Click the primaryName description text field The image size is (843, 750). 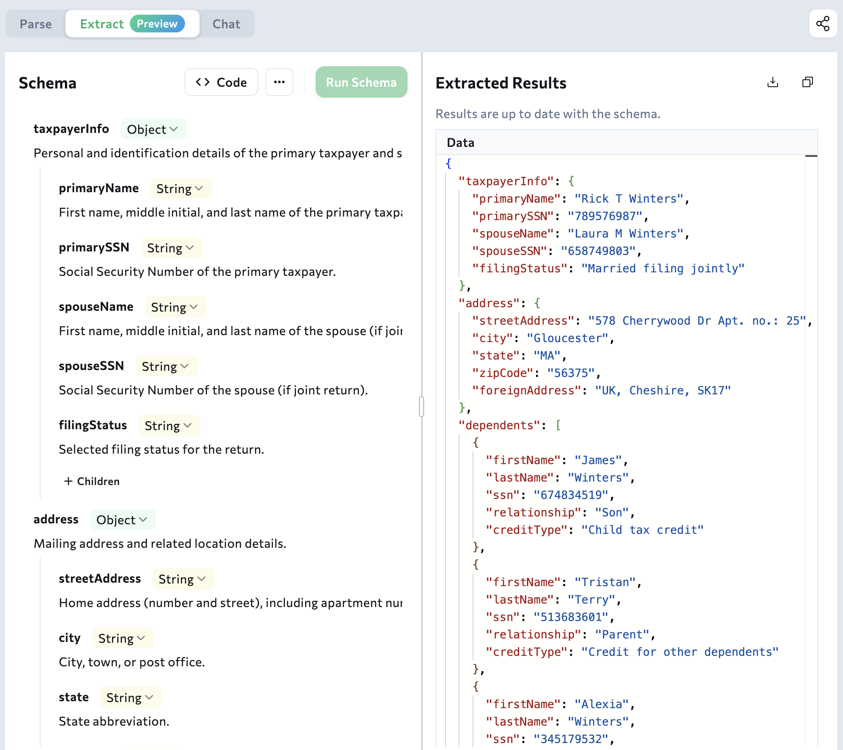pyautogui.click(x=230, y=213)
